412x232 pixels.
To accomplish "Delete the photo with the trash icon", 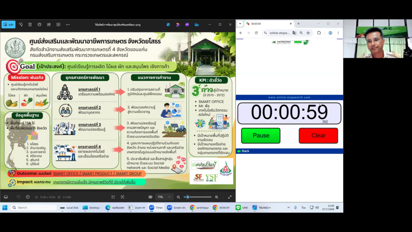I will pyautogui.click(x=30, y=25).
